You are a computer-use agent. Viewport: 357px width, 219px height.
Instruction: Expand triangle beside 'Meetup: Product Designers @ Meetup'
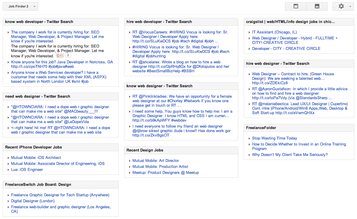[130, 173]
